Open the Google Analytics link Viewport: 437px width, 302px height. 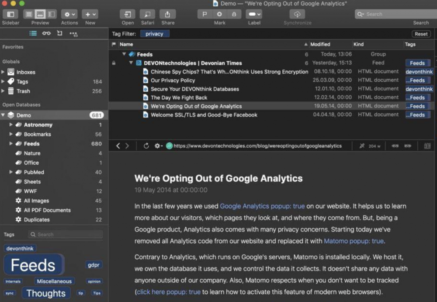click(262, 206)
